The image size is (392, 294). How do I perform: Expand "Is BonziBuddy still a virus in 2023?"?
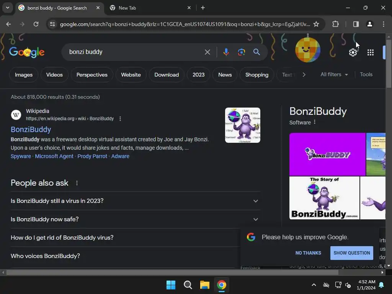pyautogui.click(x=135, y=201)
